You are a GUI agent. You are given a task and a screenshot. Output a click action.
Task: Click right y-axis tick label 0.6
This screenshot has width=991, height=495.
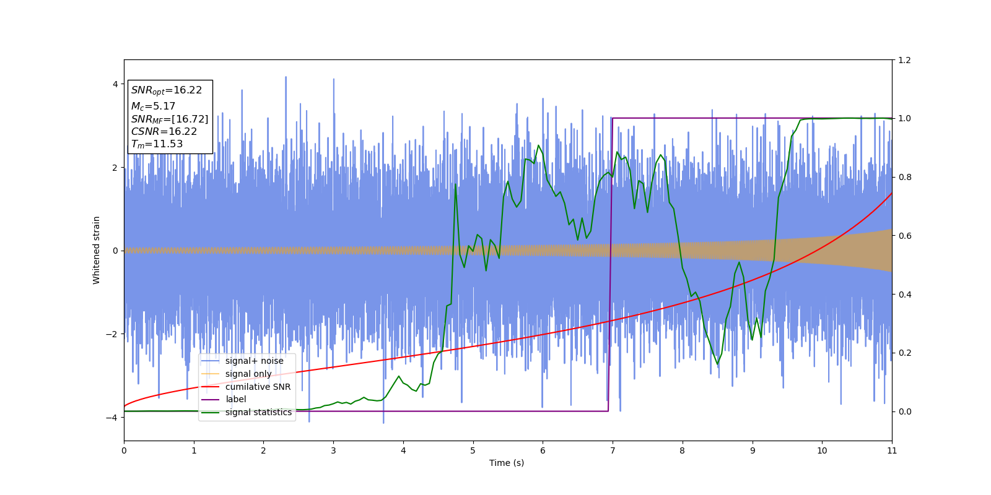(x=904, y=236)
